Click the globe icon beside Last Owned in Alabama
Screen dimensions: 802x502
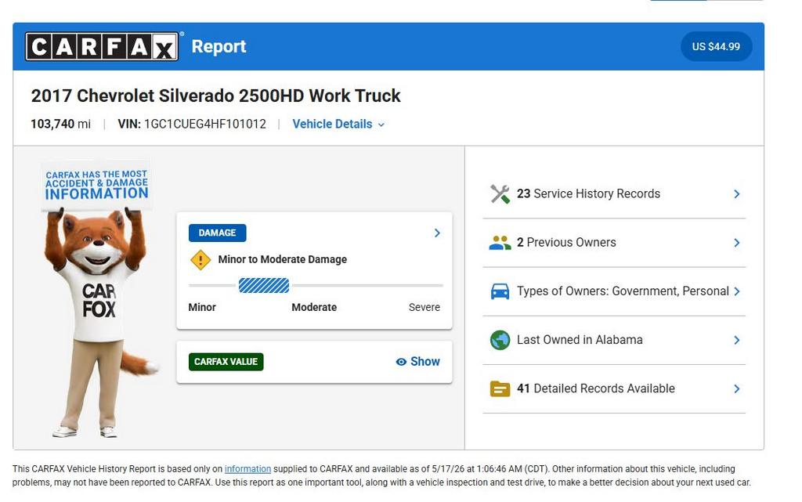click(500, 340)
